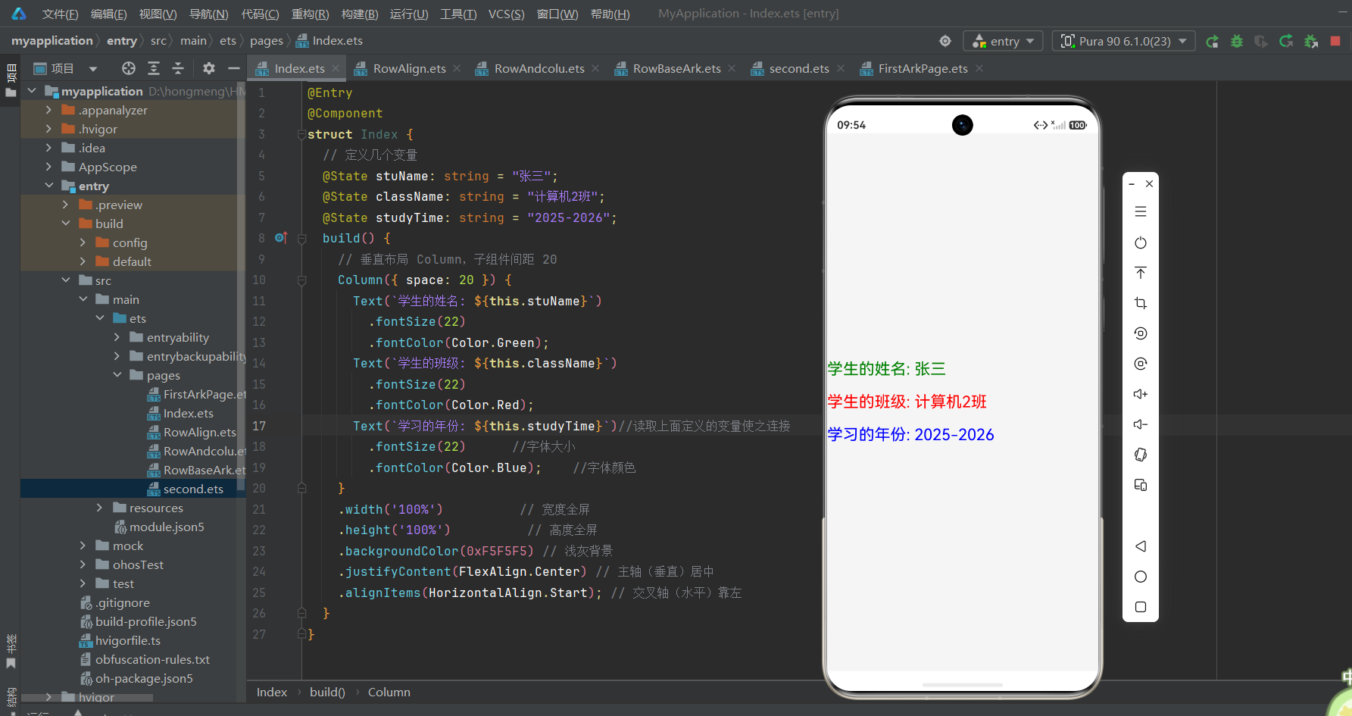
Task: Open the VCS(S) menu
Action: [506, 14]
